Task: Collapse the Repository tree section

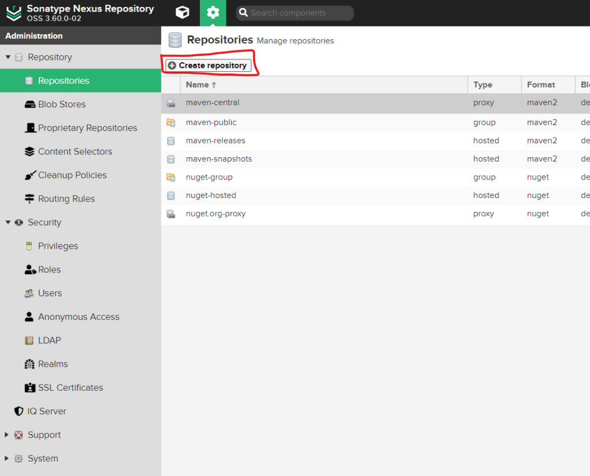Action: (x=7, y=58)
